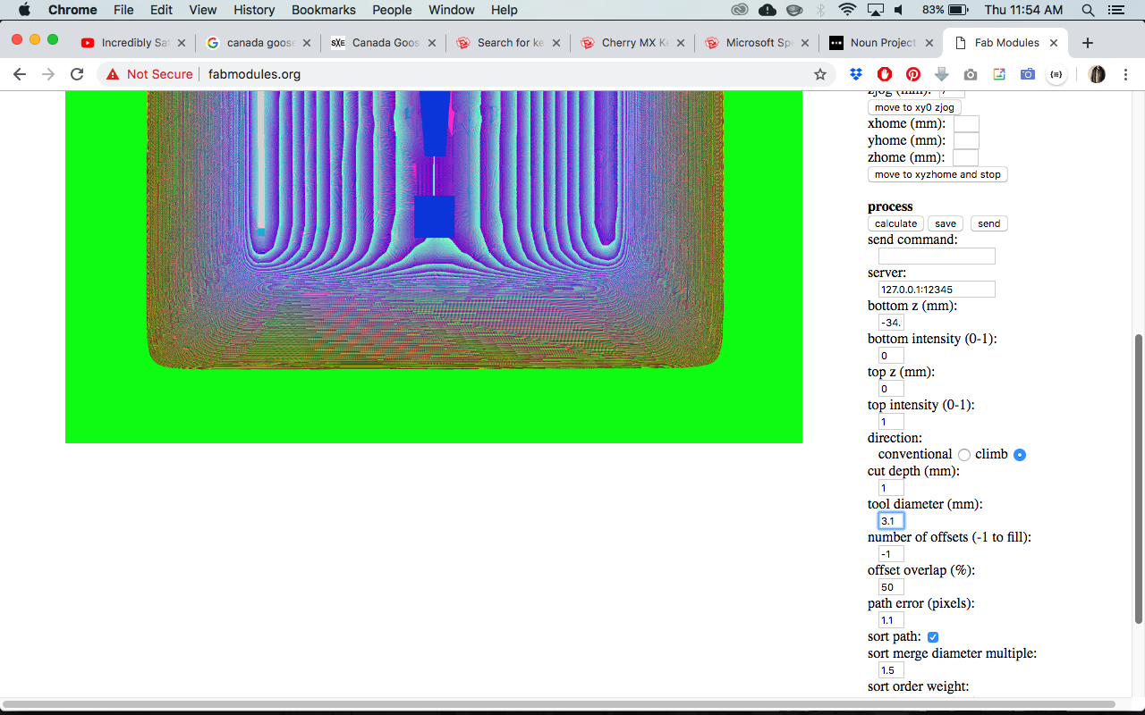Click the curly-braces JSON extension icon
Viewport: 1145px width, 715px height.
[x=1056, y=74]
